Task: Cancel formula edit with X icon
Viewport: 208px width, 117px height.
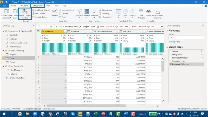Action: click(x=40, y=27)
